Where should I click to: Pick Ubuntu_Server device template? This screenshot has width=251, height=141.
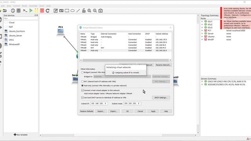click(15, 36)
